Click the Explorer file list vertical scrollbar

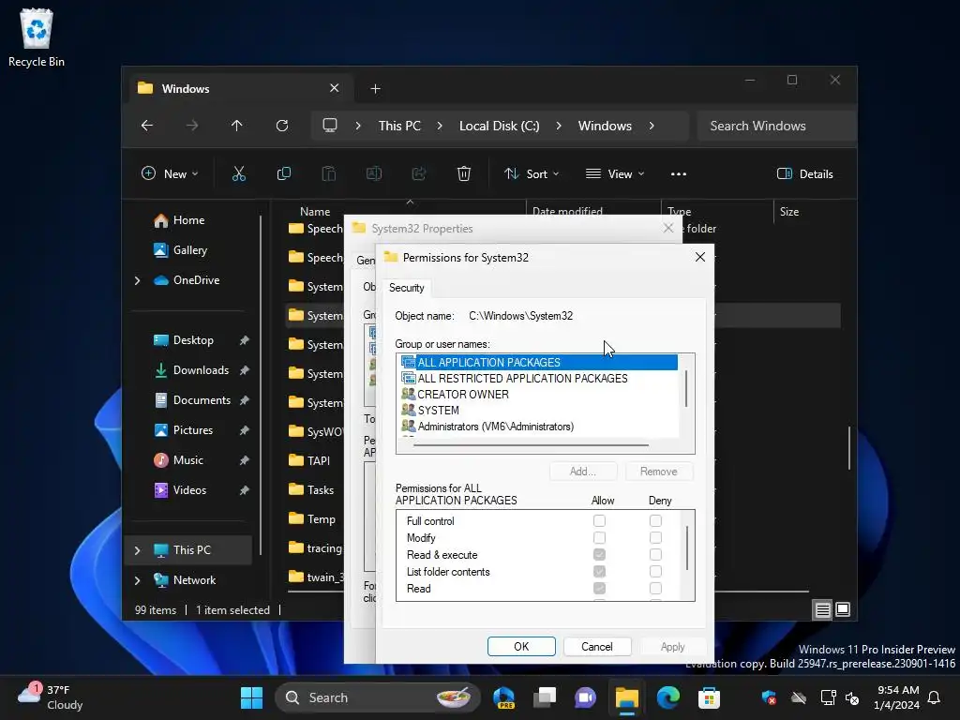coord(849,448)
